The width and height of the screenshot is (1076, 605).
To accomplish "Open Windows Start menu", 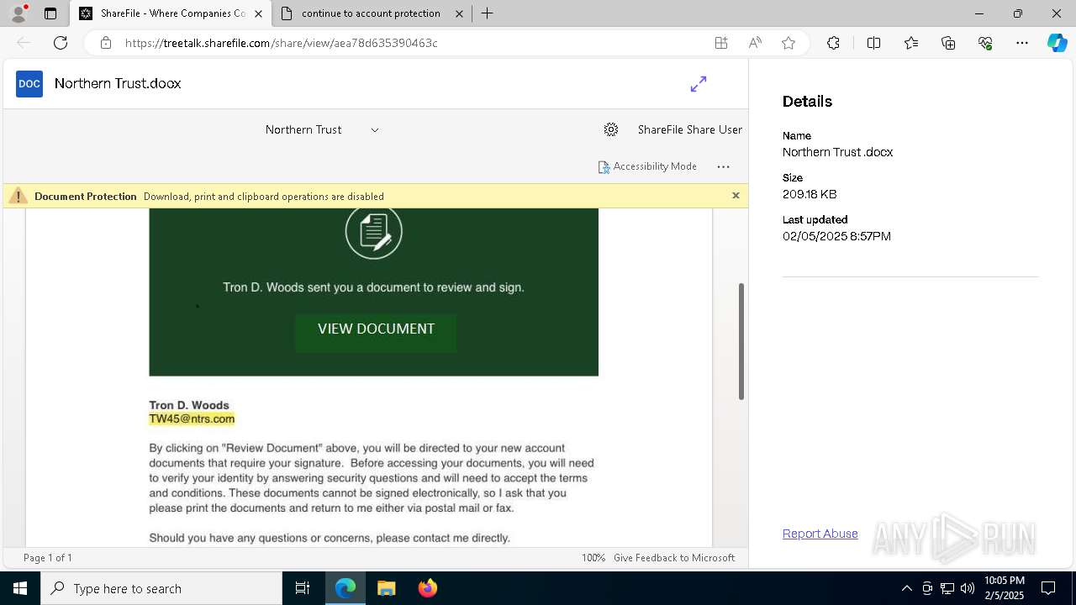I will click(x=20, y=588).
